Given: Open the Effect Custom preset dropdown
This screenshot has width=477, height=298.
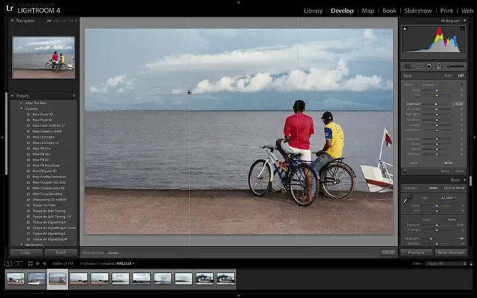Looking at the screenshot, I should pos(430,85).
